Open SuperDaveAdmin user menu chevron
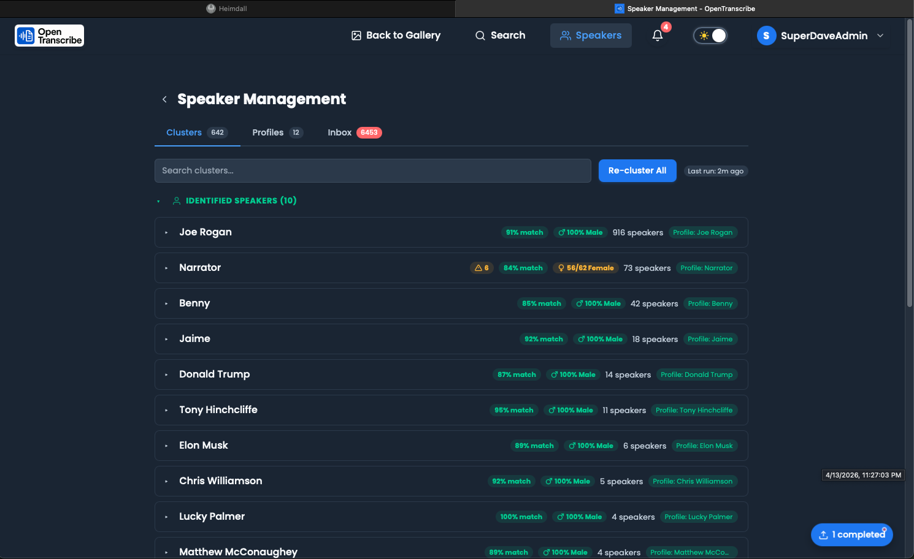Image resolution: width=914 pixels, height=559 pixels. (880, 36)
